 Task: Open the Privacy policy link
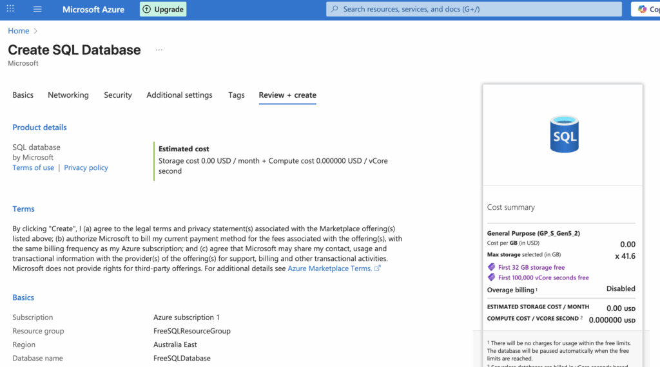coord(86,167)
